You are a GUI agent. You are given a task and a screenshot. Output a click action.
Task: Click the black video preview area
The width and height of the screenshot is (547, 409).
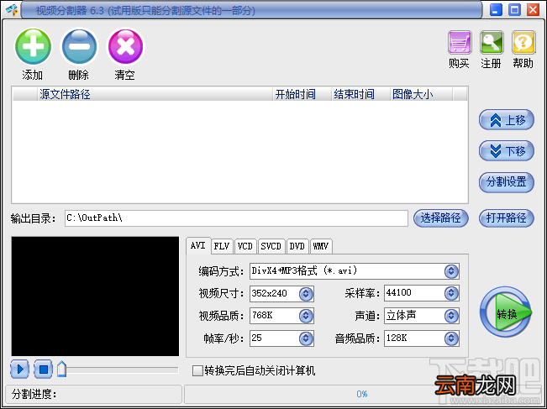(x=95, y=296)
